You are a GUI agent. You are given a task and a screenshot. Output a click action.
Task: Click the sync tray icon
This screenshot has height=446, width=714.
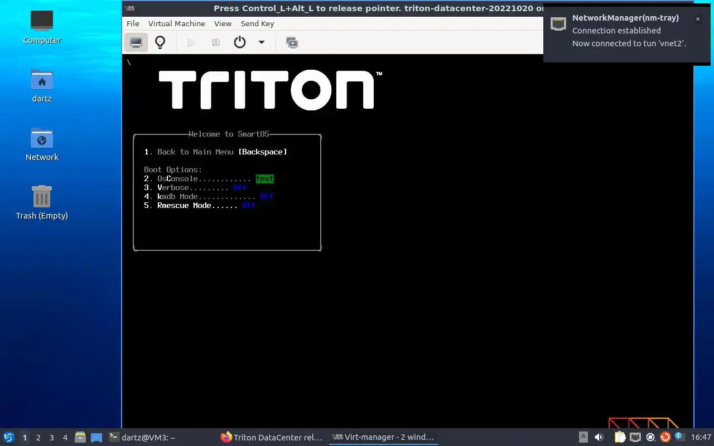point(650,437)
